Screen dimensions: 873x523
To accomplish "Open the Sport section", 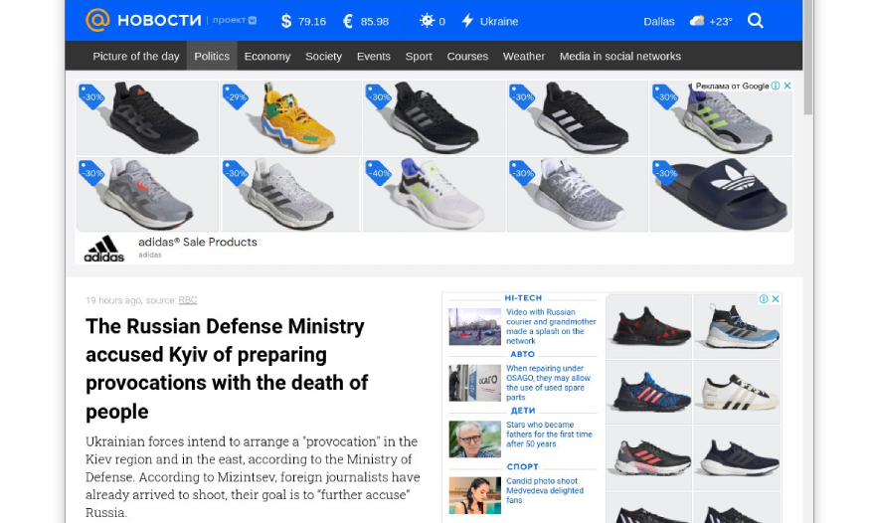I will pyautogui.click(x=419, y=57).
